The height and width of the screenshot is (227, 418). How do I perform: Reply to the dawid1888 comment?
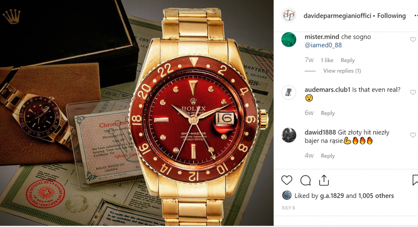(328, 156)
